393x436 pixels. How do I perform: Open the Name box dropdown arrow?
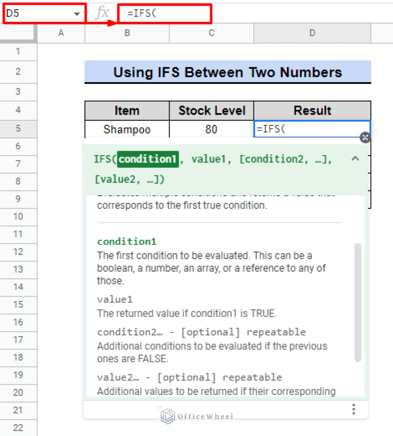pyautogui.click(x=77, y=14)
